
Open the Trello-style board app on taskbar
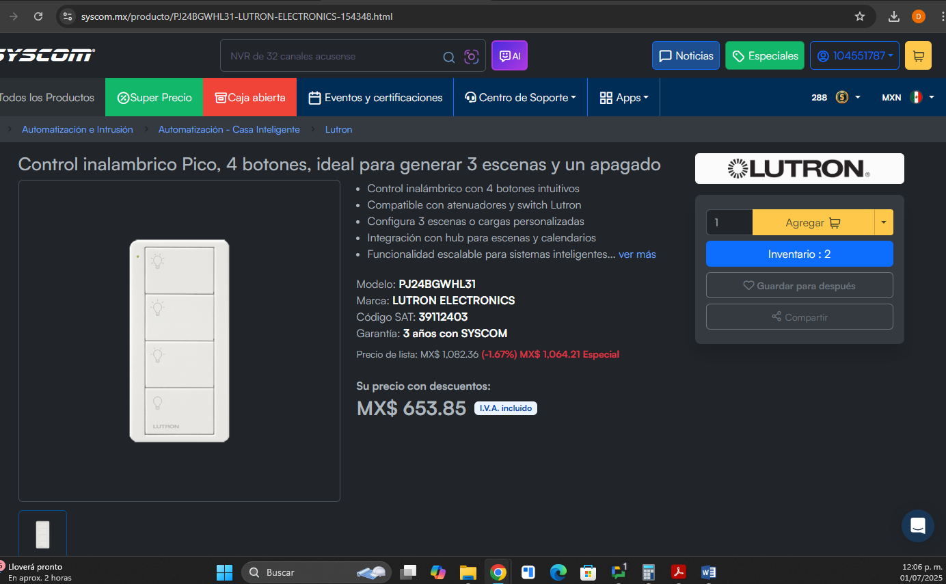(528, 572)
